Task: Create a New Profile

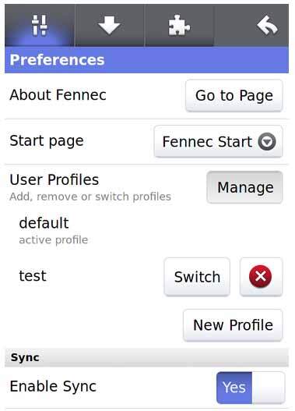Action: (233, 325)
